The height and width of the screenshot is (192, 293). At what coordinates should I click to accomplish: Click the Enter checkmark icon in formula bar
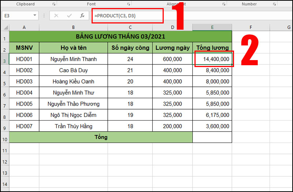pyautogui.click(x=69, y=16)
